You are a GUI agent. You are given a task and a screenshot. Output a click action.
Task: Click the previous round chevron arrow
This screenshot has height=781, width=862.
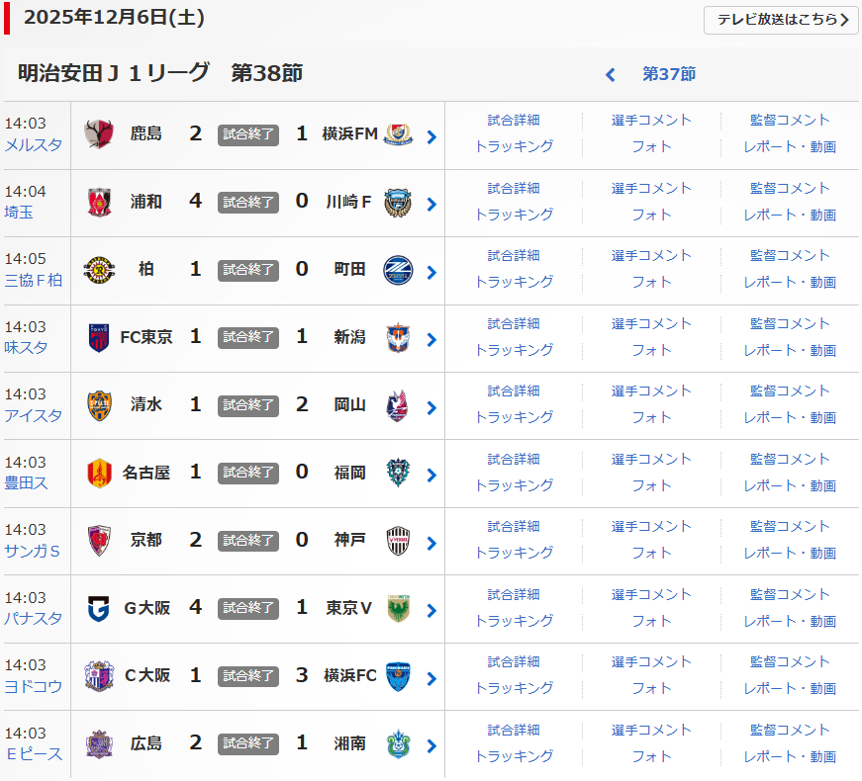point(611,75)
